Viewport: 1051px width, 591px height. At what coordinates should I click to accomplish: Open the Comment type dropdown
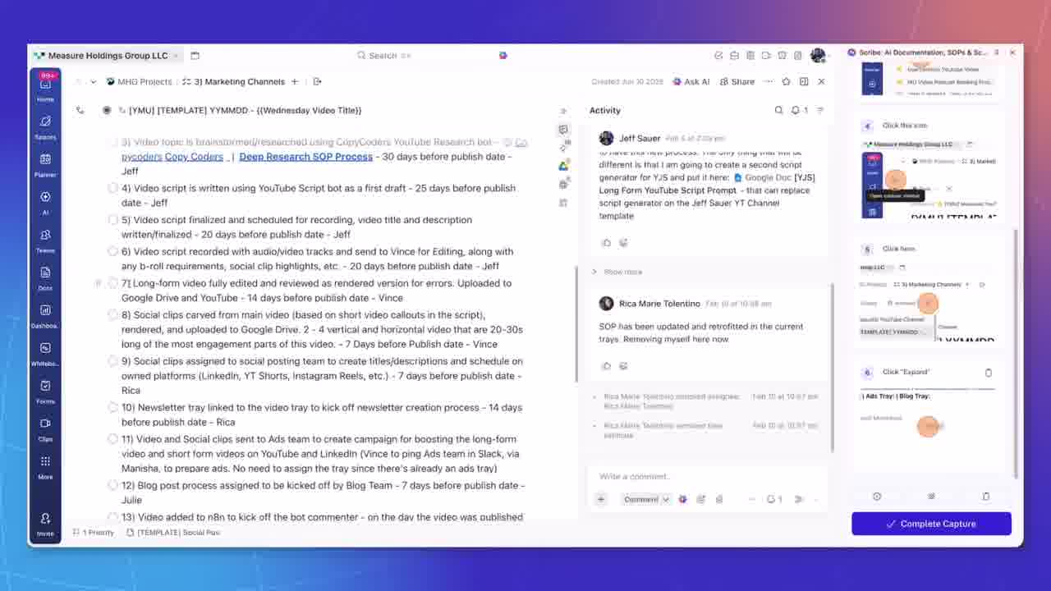[x=646, y=499]
